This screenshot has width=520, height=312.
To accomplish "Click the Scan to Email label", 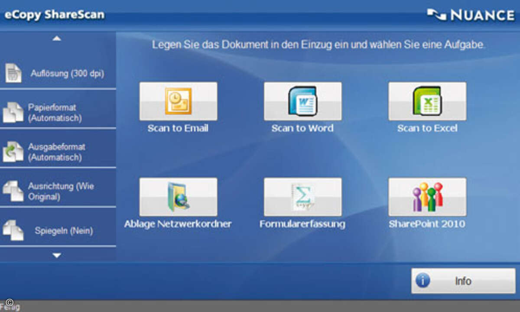I will coord(178,128).
